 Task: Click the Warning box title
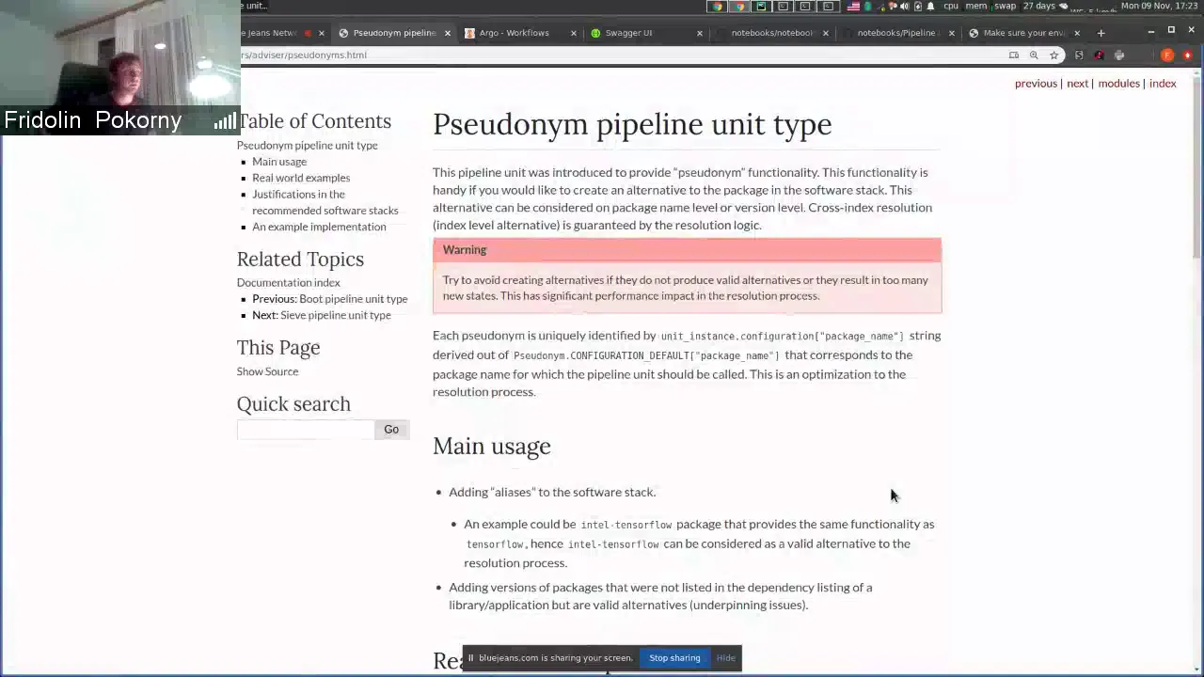point(465,250)
